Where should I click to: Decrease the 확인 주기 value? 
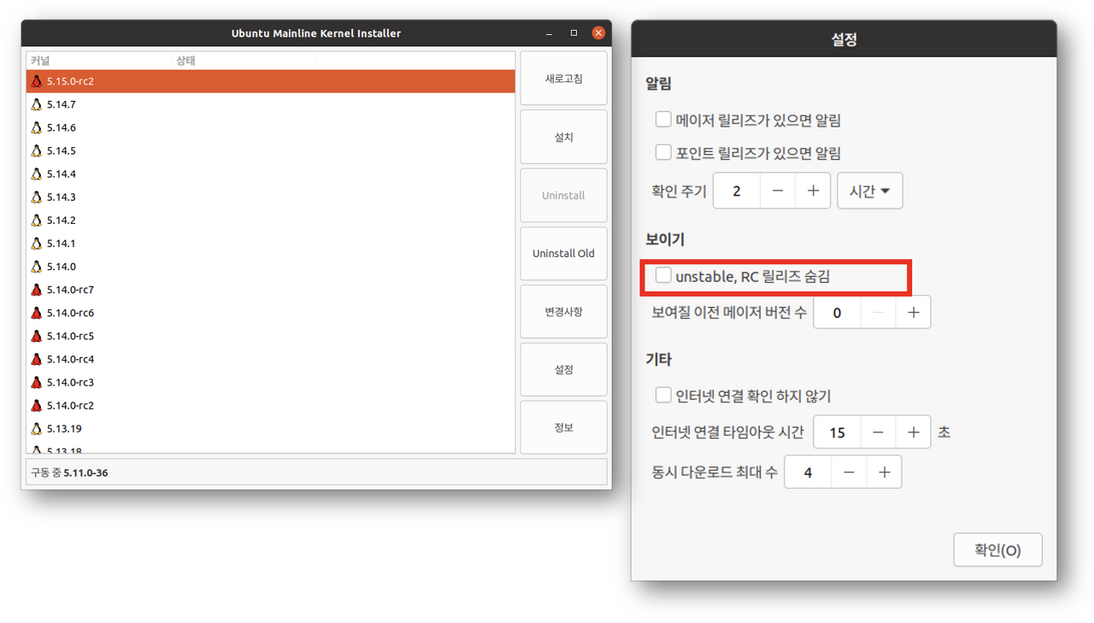tap(777, 191)
